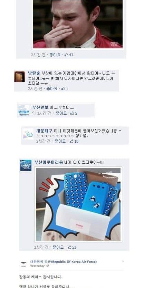Click the 방탈출 door profile icon
The image size is (144, 288).
pyautogui.click(x=20, y=77)
